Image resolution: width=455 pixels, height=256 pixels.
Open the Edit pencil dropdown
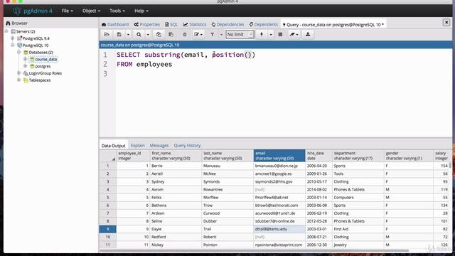(x=198, y=35)
